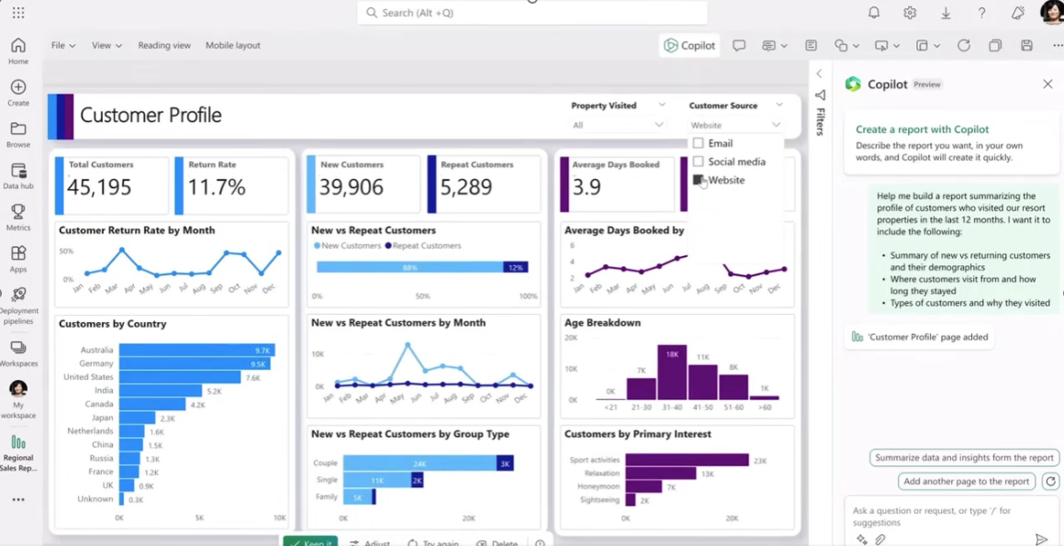Open notifications bell icon
The height and width of the screenshot is (546, 1064).
(874, 13)
